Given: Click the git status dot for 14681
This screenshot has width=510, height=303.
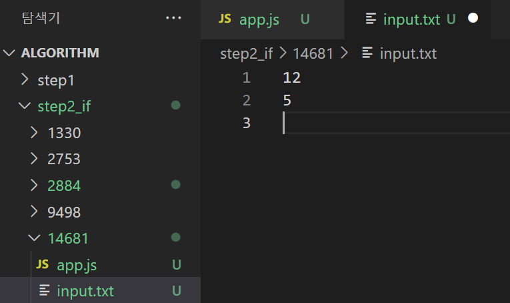Looking at the screenshot, I should (x=175, y=237).
